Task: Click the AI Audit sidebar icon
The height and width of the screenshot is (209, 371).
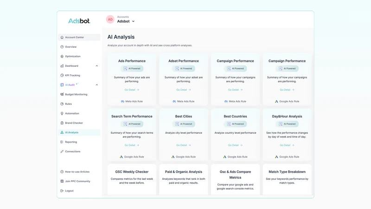Action: (x=62, y=85)
